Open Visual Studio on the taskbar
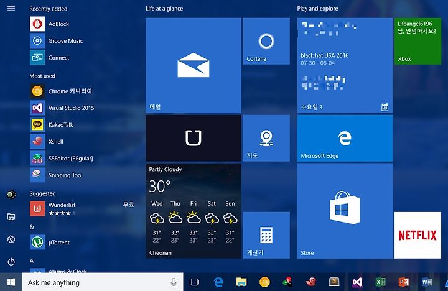Image resolution: width=448 pixels, height=291 pixels. coord(357,282)
